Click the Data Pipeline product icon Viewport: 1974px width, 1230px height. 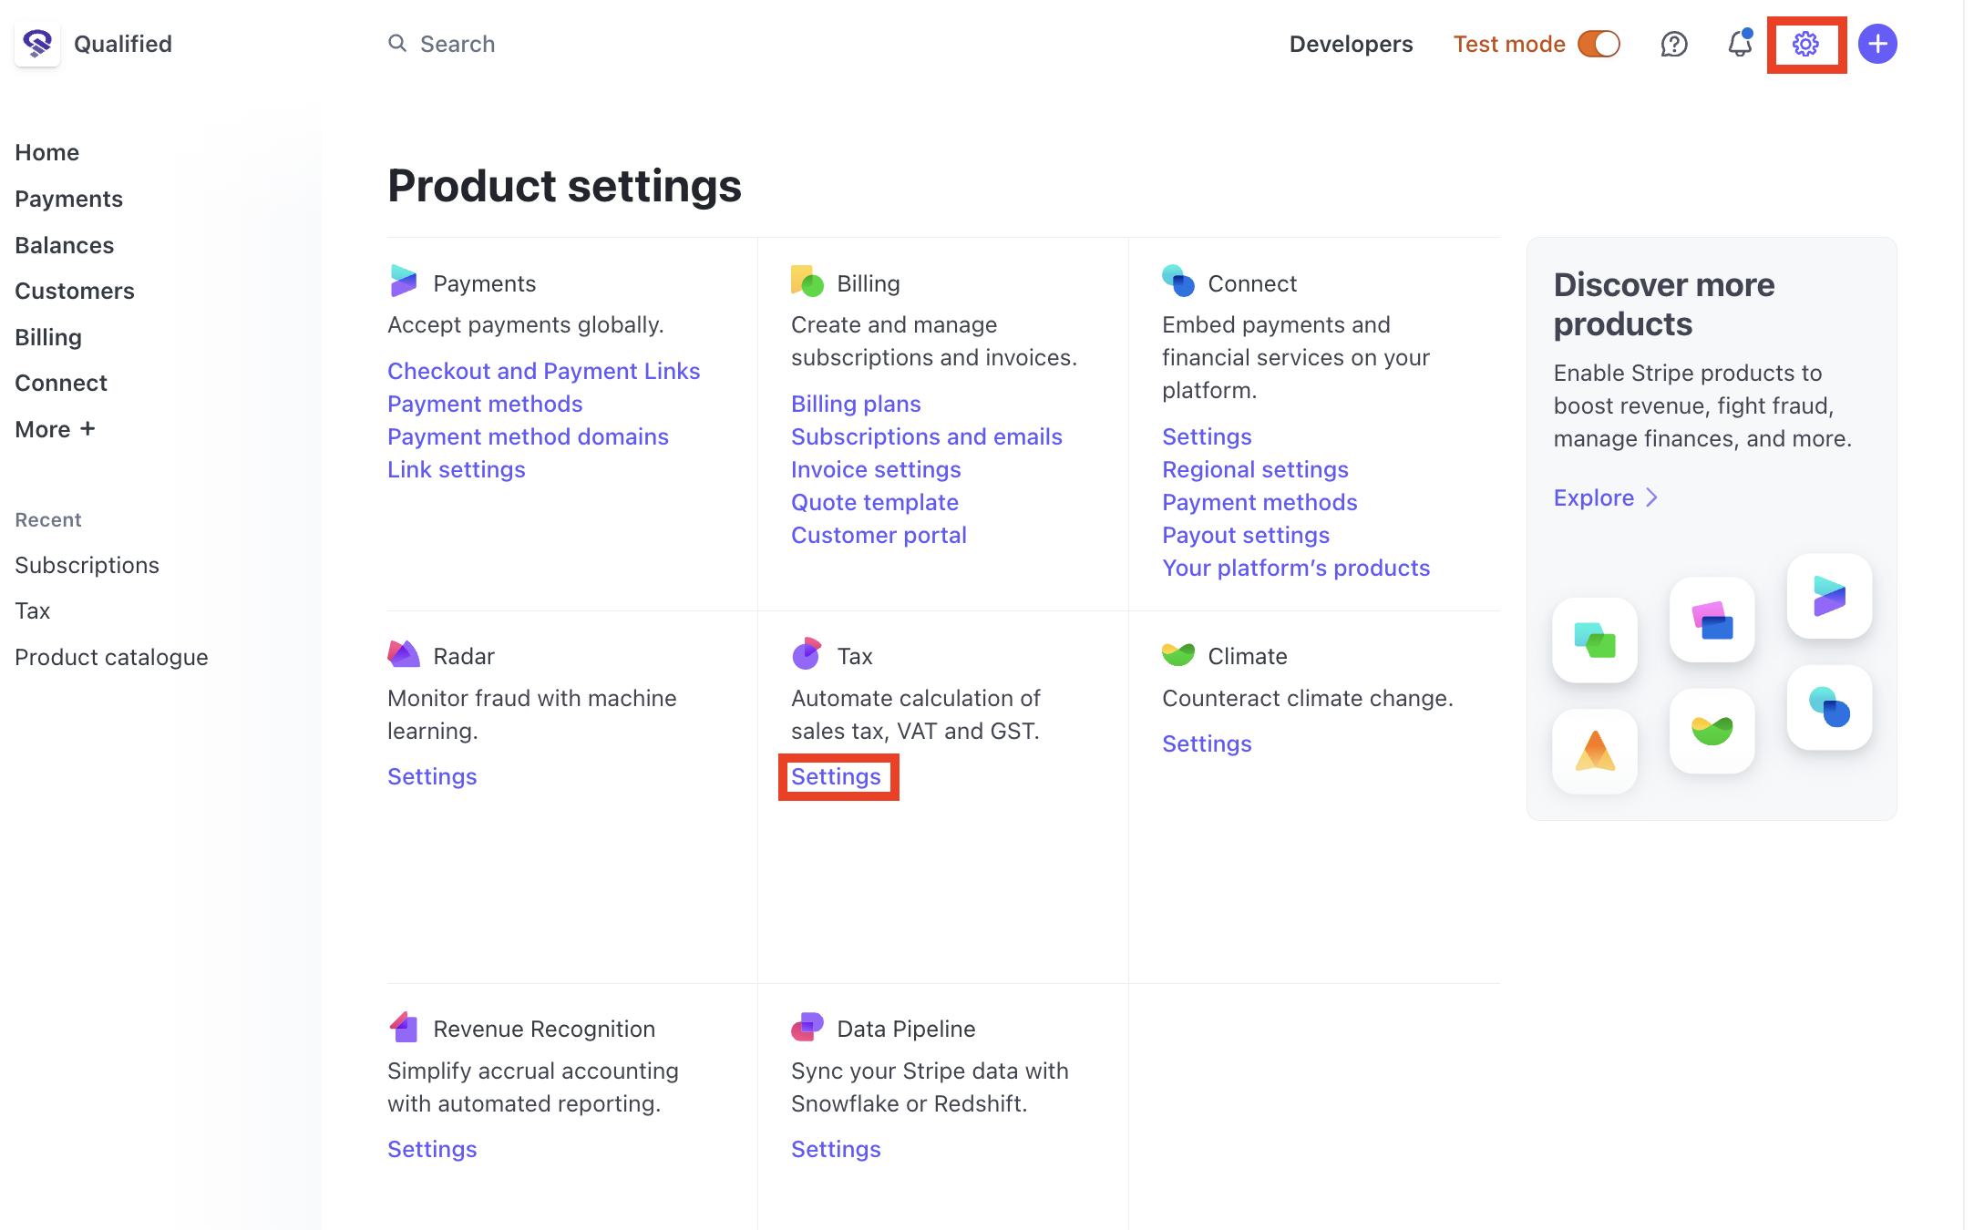click(807, 1027)
